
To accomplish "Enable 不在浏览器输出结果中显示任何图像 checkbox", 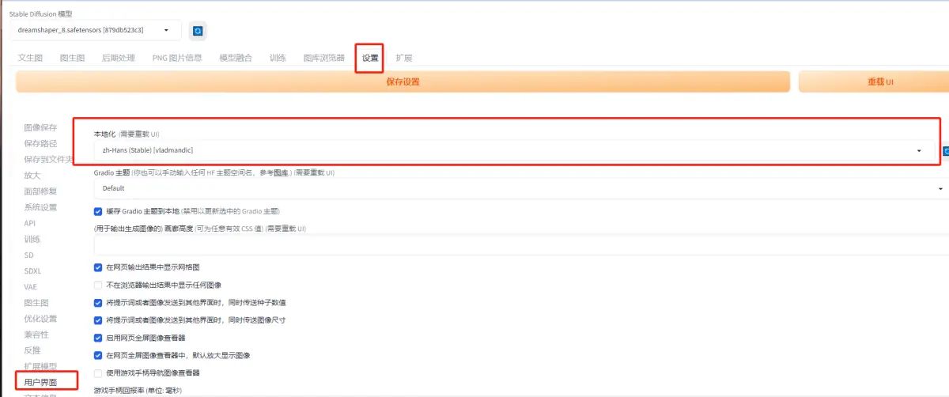I will 98,285.
